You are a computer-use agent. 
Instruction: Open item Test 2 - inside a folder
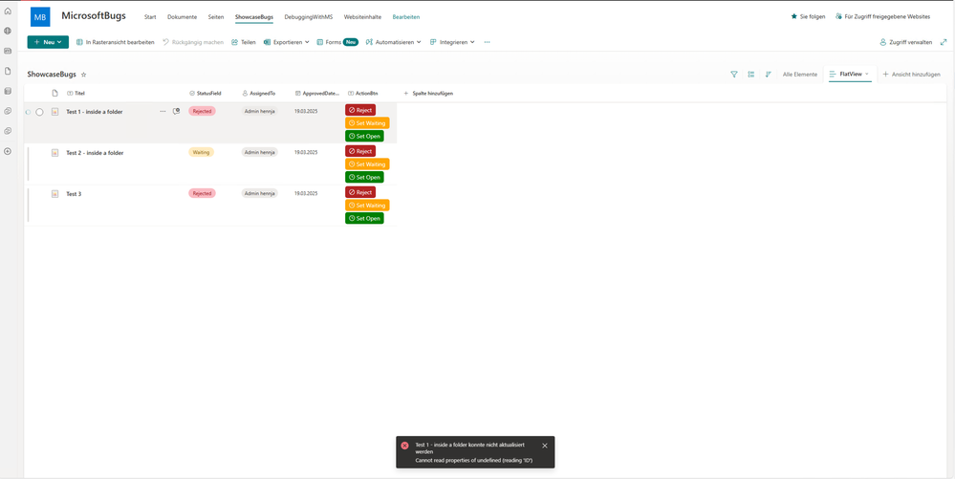pos(95,153)
